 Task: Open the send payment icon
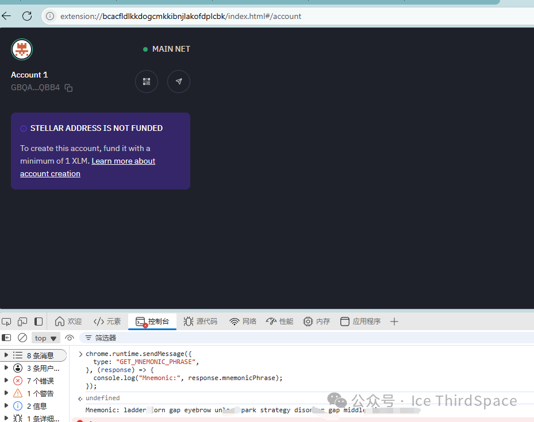click(179, 82)
